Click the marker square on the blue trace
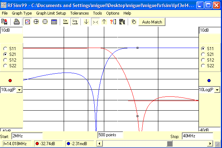This screenshot has width=222, height=148. (137, 48)
